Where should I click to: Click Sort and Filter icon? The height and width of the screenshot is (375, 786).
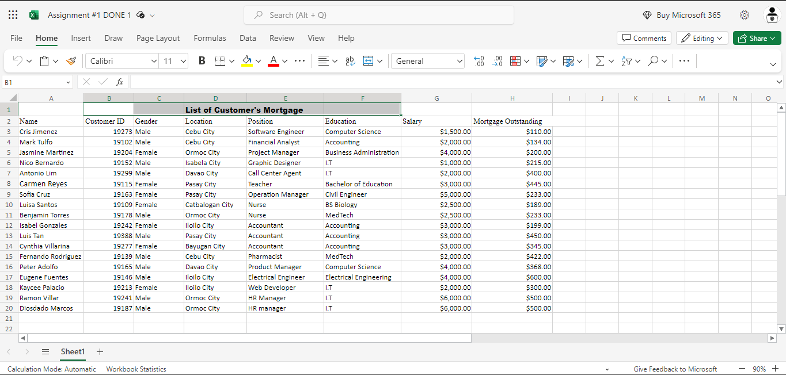click(x=627, y=61)
